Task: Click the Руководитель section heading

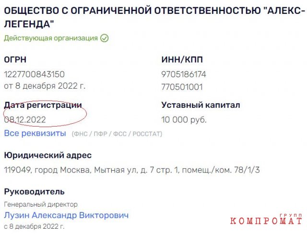Action: click(34, 192)
